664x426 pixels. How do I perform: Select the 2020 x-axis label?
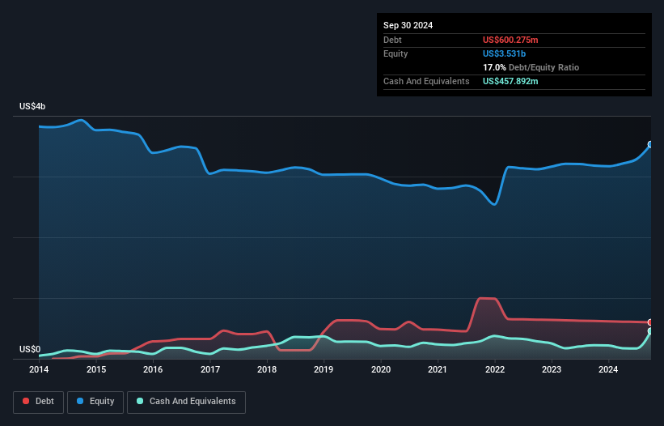point(381,369)
